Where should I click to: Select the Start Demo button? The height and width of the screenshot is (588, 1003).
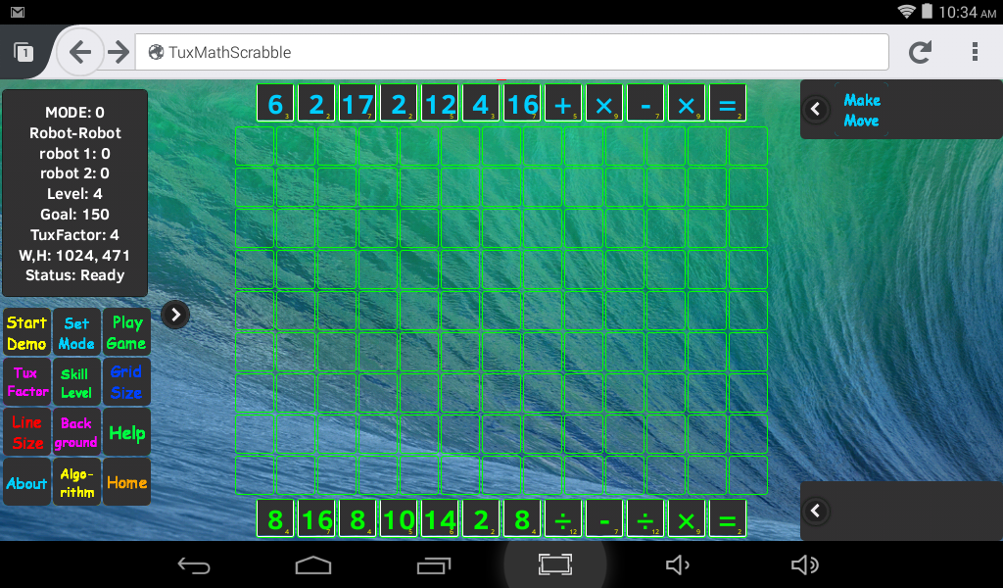pos(26,332)
